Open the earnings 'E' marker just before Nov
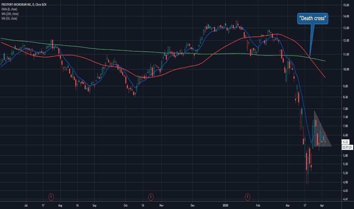 coord(151,197)
